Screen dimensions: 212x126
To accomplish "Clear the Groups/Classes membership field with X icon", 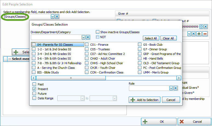I will click(57, 17).
